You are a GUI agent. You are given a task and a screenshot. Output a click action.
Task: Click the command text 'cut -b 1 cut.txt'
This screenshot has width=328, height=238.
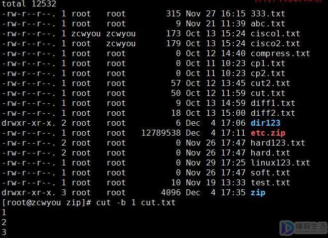point(136,203)
